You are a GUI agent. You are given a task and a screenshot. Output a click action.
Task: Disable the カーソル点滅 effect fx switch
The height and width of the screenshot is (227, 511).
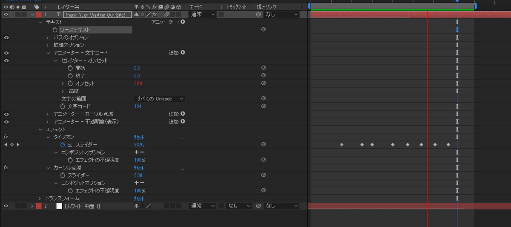click(6, 168)
